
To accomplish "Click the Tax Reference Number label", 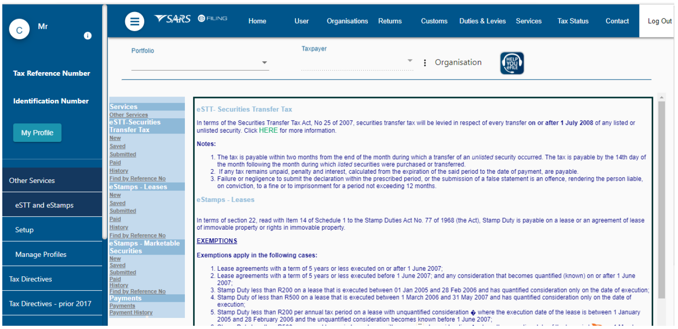I will 52,73.
